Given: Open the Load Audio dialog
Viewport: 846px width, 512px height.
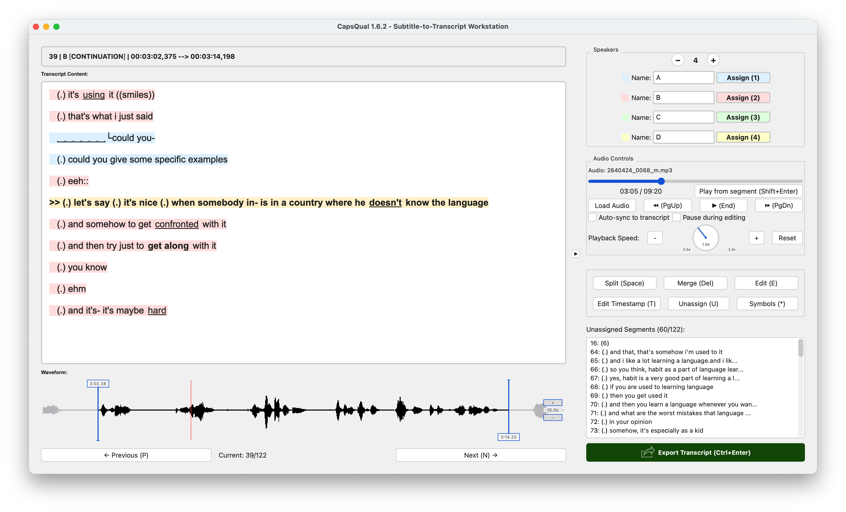Looking at the screenshot, I should (x=612, y=205).
